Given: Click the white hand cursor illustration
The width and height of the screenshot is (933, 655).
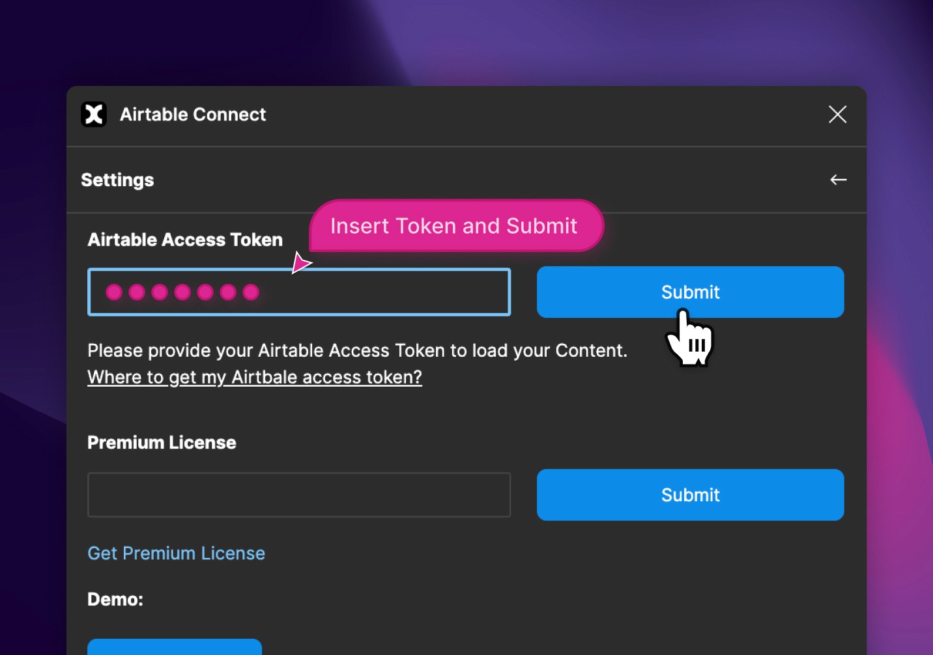Looking at the screenshot, I should (x=689, y=339).
